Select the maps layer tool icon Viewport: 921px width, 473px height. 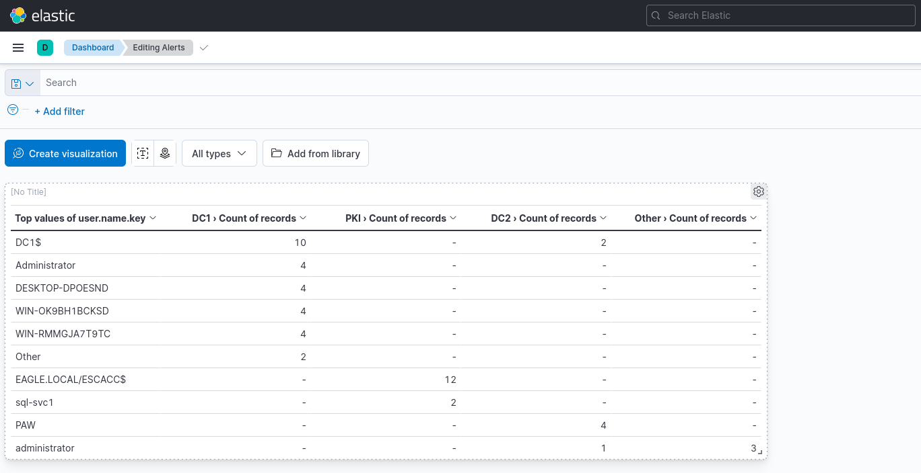coord(165,153)
